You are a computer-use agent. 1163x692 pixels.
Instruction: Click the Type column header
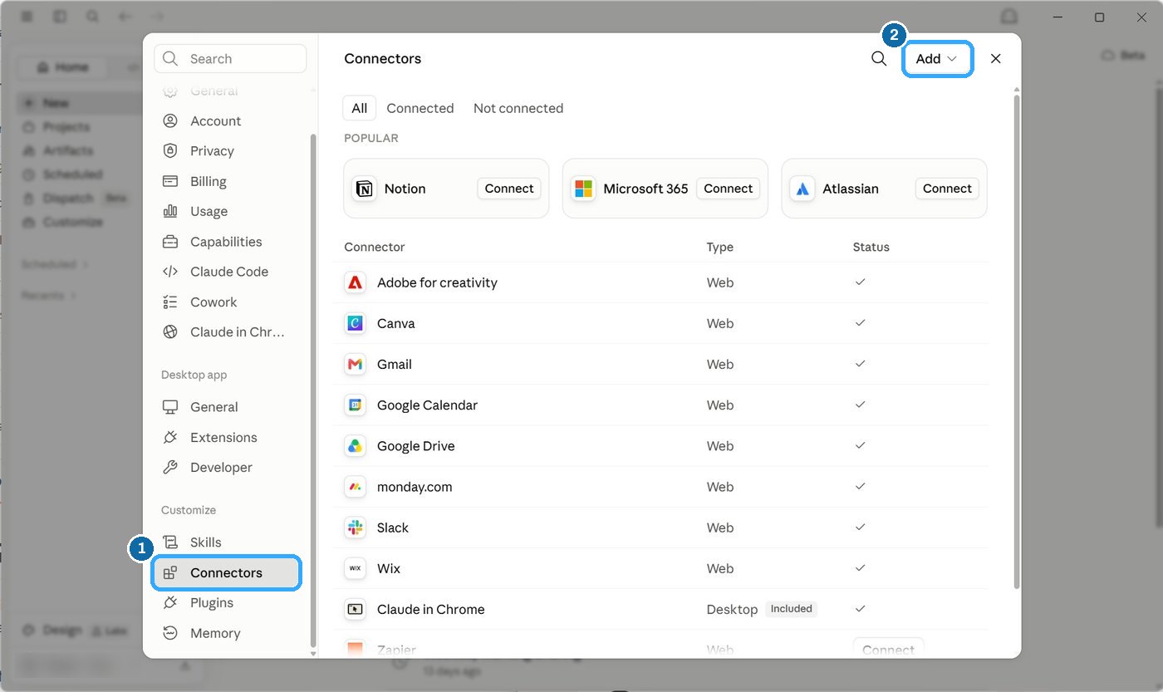coord(720,247)
